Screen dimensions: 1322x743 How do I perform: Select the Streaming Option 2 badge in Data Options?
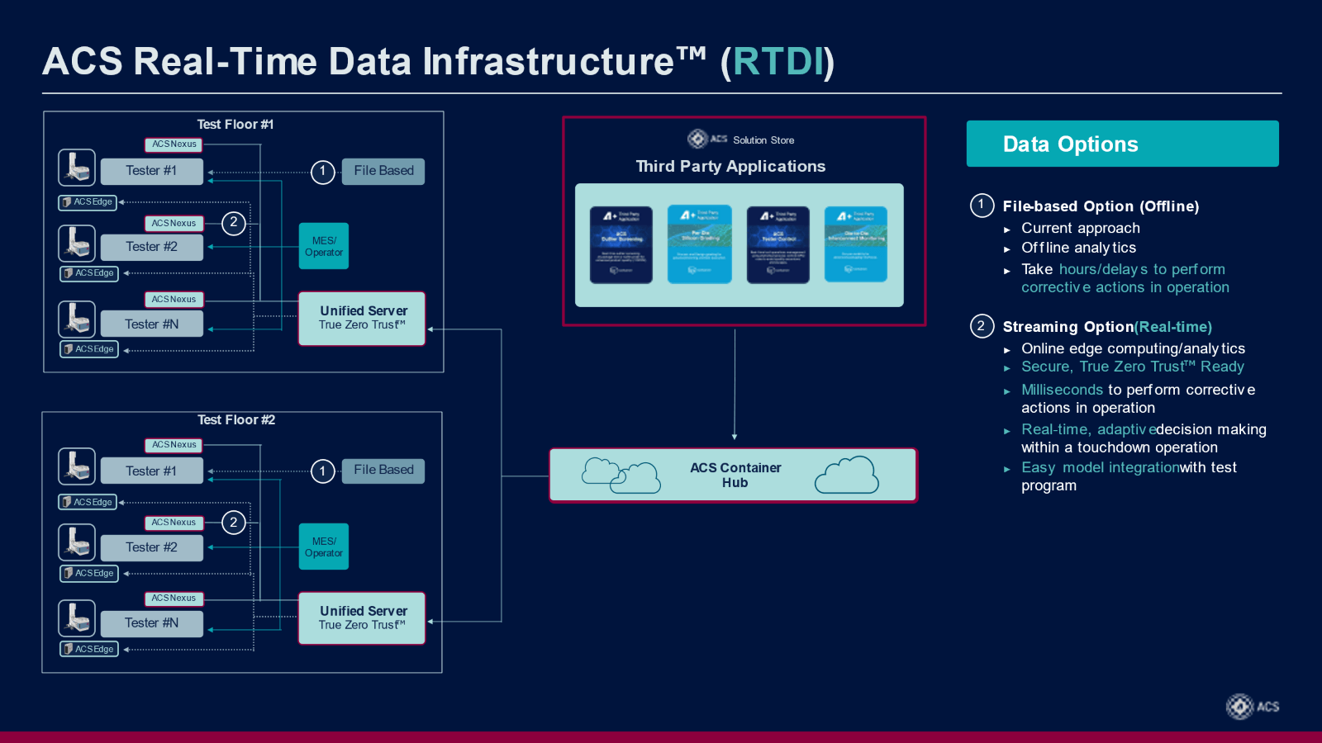click(981, 326)
